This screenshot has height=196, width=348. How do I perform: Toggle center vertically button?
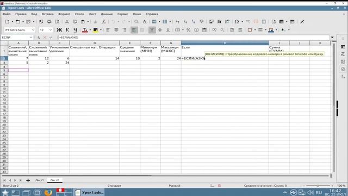click(x=160, y=30)
